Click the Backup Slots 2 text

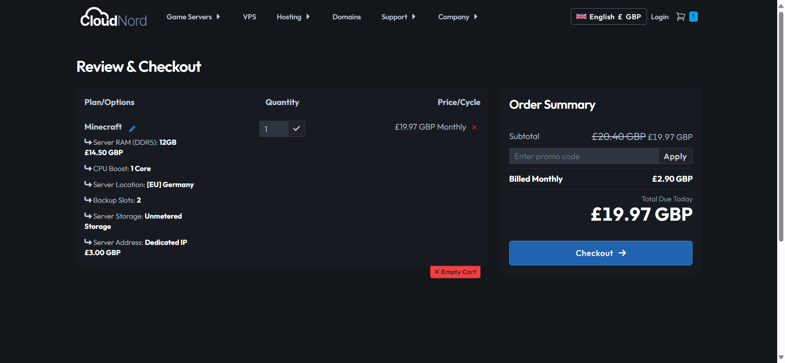(x=113, y=200)
